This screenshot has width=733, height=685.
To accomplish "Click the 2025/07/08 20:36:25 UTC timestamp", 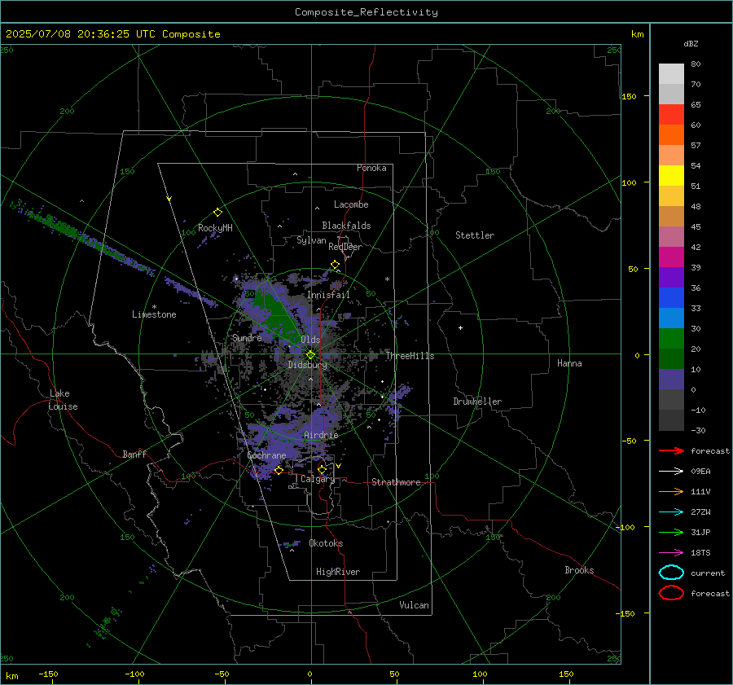I will (113, 34).
